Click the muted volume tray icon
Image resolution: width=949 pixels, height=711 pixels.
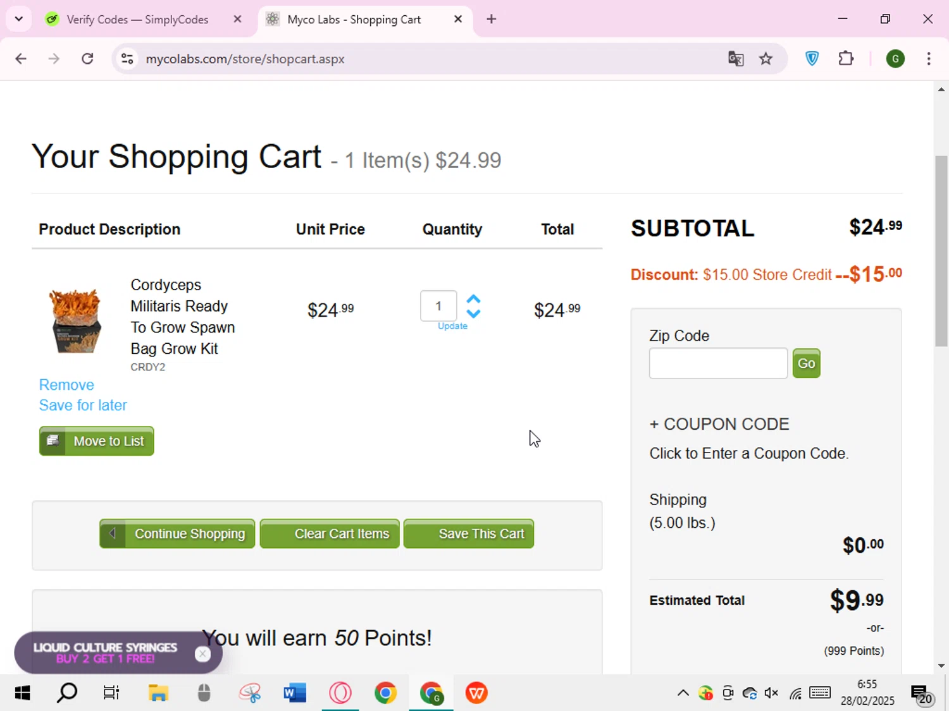click(x=771, y=693)
